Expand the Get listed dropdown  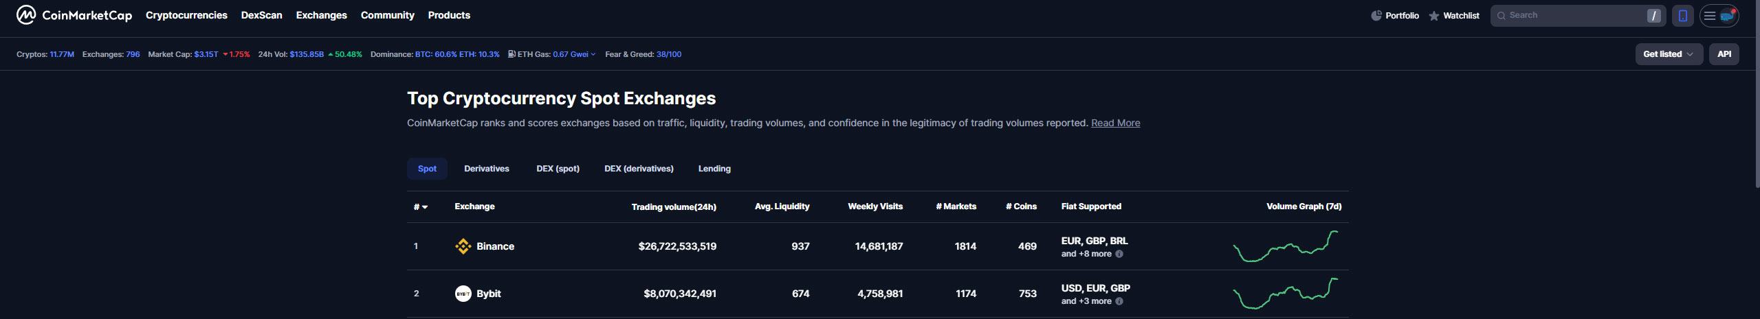1668,54
